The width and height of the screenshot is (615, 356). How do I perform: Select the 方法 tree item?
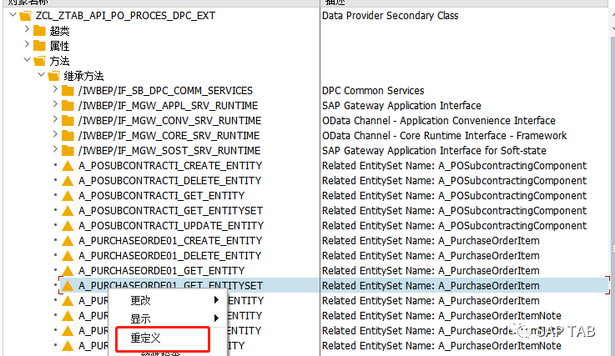[x=59, y=61]
